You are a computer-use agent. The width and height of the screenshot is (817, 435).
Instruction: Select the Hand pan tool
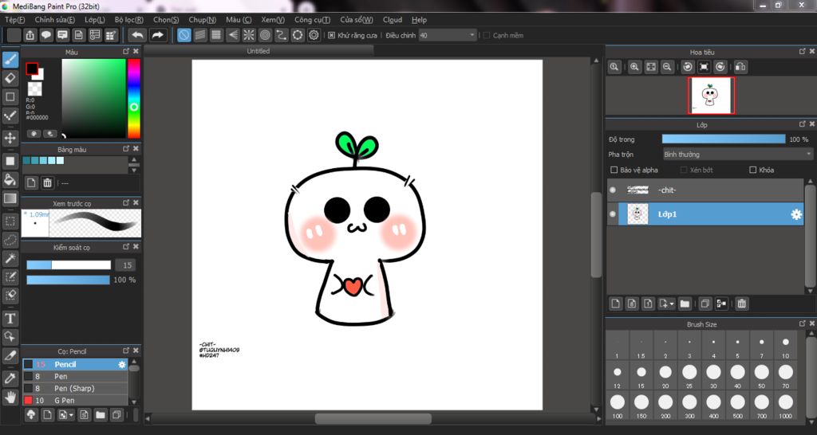pos(10,398)
